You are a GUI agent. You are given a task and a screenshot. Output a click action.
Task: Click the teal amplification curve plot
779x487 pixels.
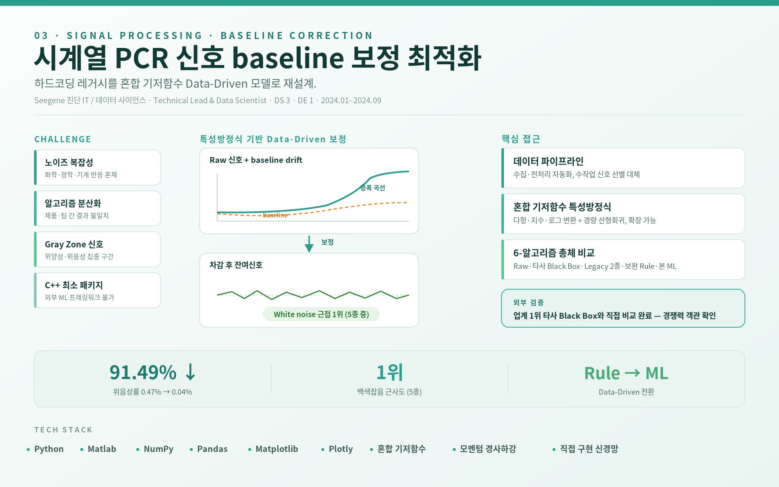pos(313,192)
